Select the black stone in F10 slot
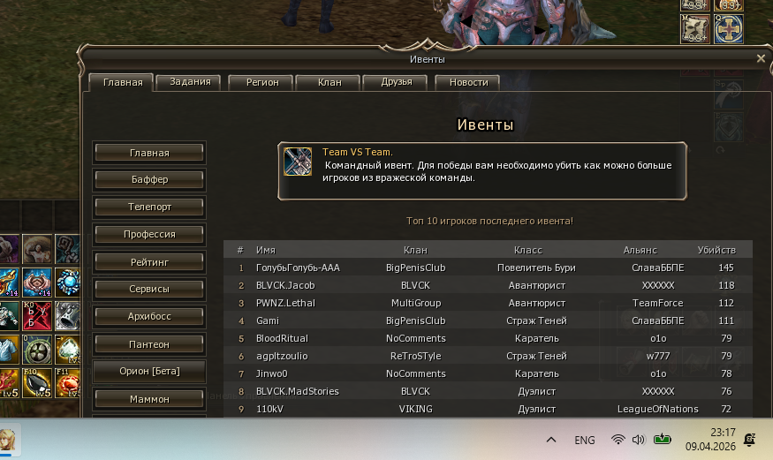The width and height of the screenshot is (773, 460). 37,382
